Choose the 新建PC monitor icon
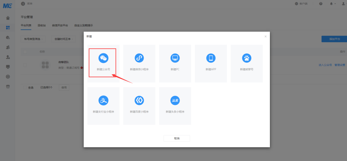 point(175,58)
